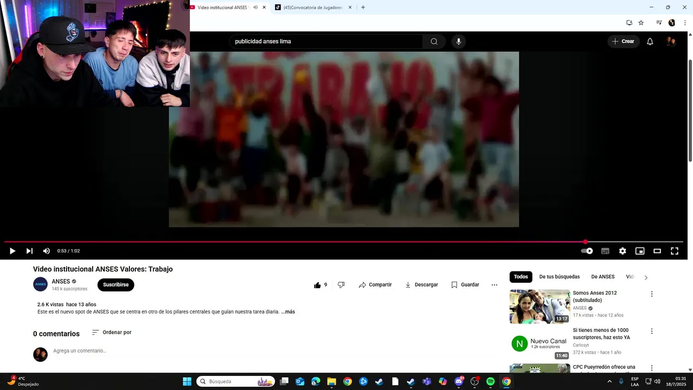Screen dimensions: 693x390
Task: Open the Crear menu
Action: pos(623,42)
